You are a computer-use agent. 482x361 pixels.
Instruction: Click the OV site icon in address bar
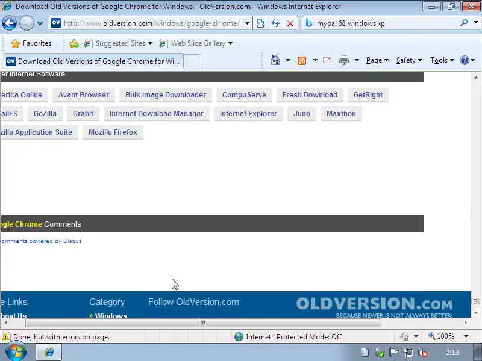56,23
